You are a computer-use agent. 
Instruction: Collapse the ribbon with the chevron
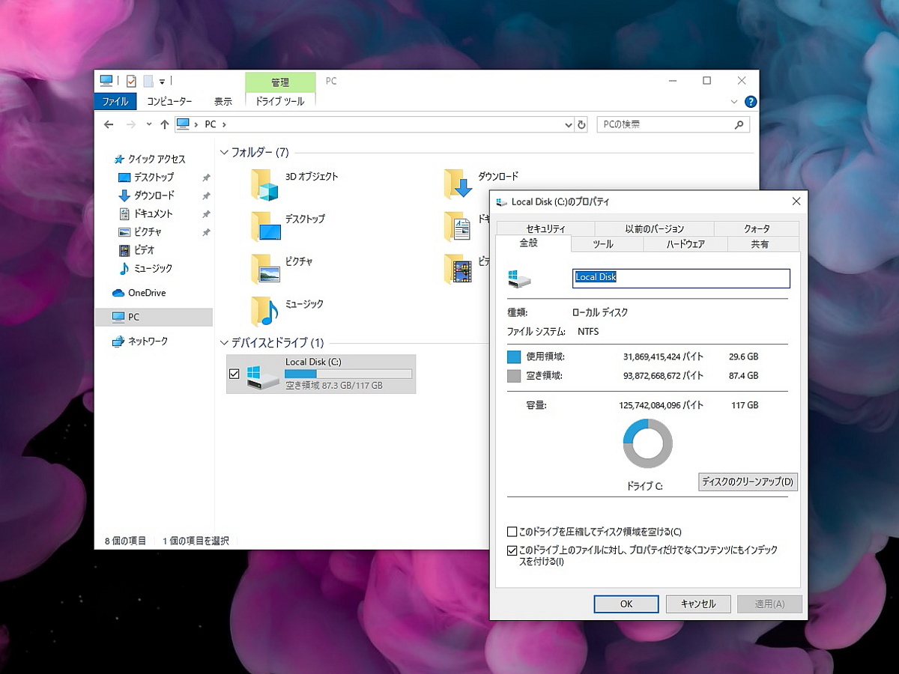pos(734,102)
